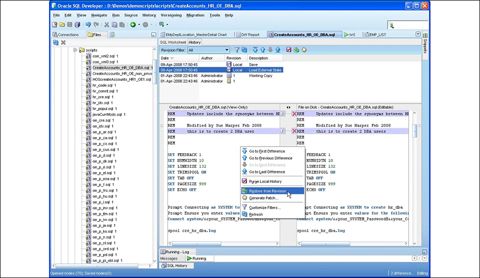The height and width of the screenshot is (278, 480).
Task: Click the Save All toolbar icon
Action: pyautogui.click(x=77, y=24)
